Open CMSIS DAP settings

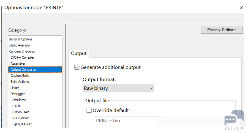(20, 112)
